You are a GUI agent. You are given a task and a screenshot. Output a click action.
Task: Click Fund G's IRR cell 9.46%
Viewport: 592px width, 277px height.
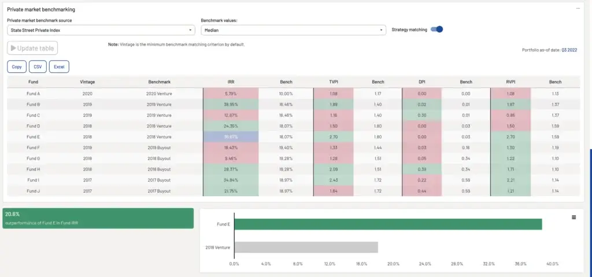[x=231, y=158]
